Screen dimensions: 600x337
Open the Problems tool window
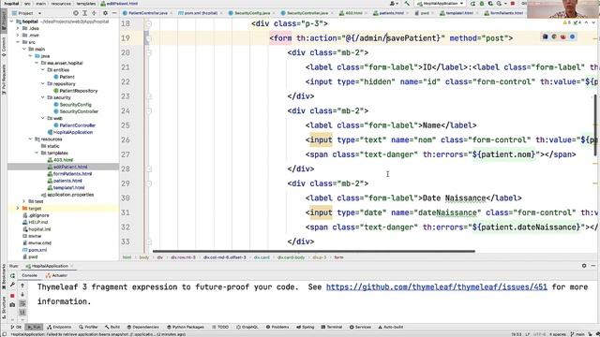pyautogui.click(x=277, y=327)
